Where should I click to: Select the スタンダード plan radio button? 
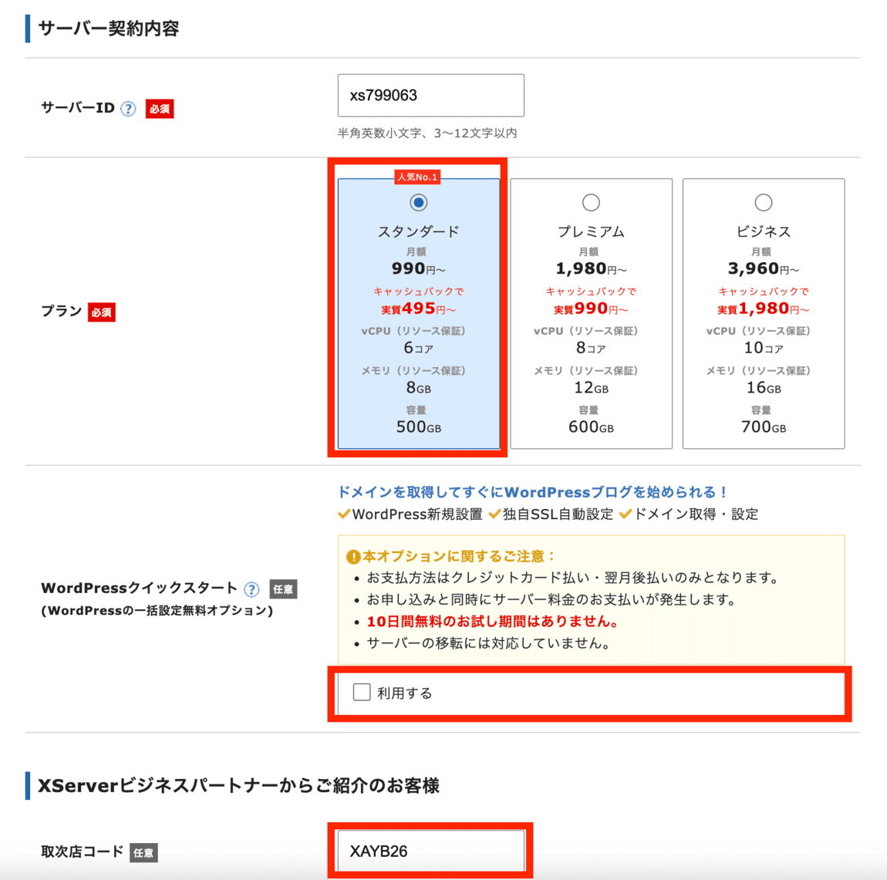pos(419,203)
